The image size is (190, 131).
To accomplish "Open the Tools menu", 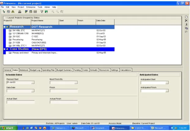I will pos(40,7).
